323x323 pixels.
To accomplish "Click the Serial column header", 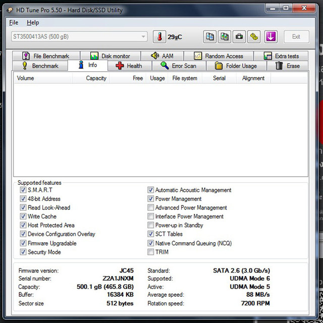I will pyautogui.click(x=219, y=78).
